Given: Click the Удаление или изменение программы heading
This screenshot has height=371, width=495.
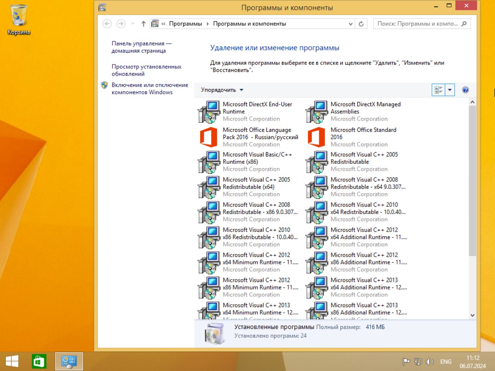Looking at the screenshot, I should pos(275,48).
